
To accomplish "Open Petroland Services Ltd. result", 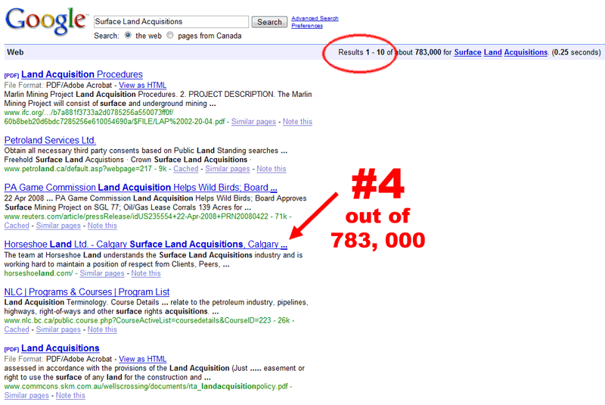I will coord(50,140).
